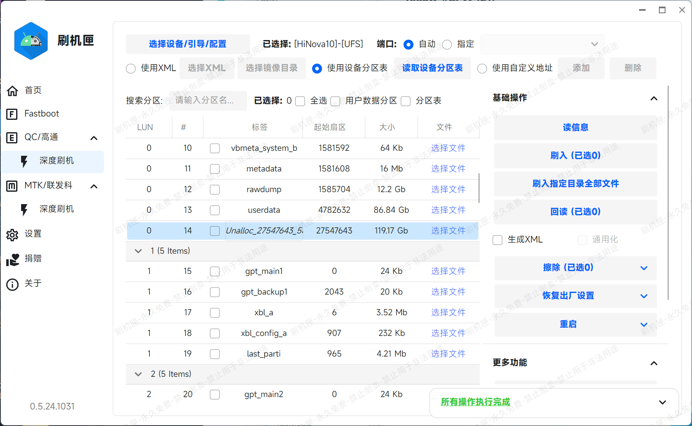Collapse the 基础操作 section

point(654,98)
